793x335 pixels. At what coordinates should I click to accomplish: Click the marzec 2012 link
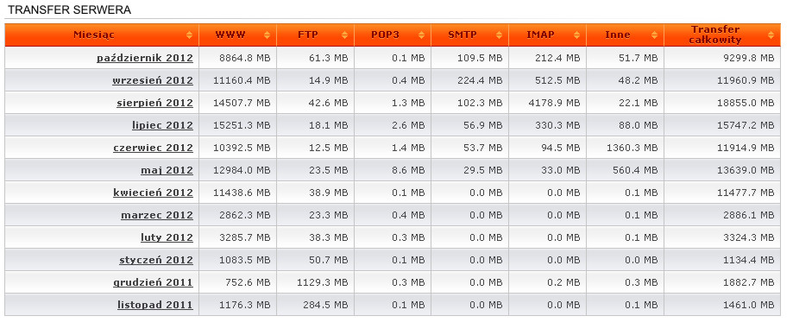(x=157, y=215)
